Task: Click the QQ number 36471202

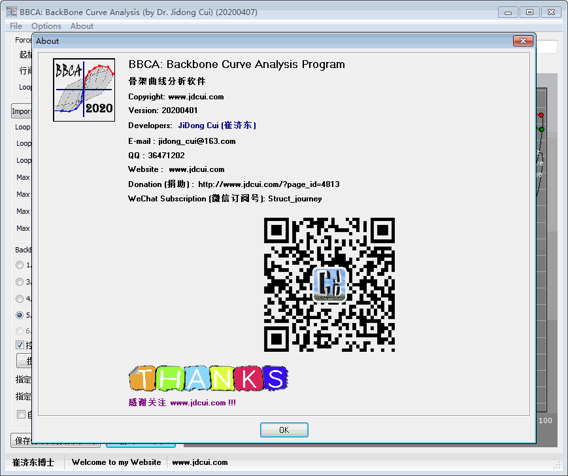Action: coord(166,156)
